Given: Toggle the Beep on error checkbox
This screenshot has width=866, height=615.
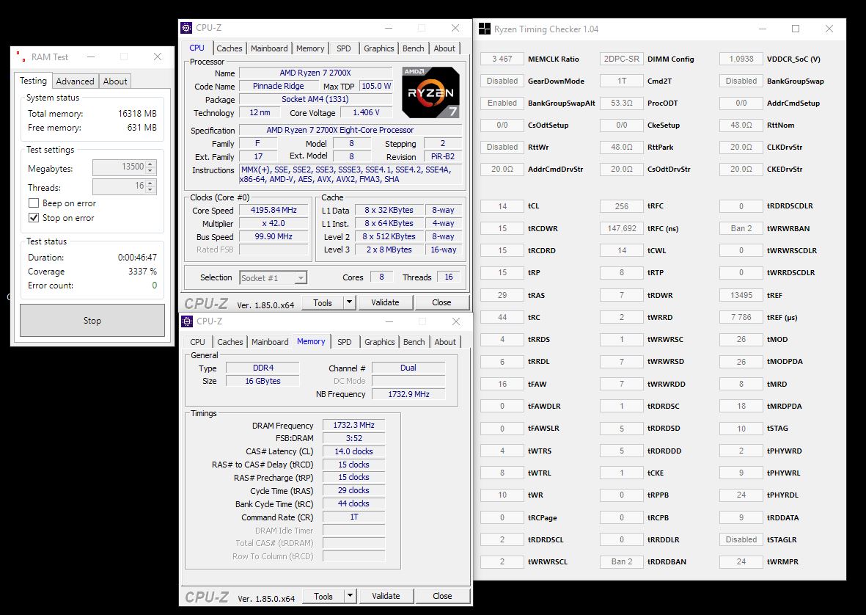Looking at the screenshot, I should [34, 203].
